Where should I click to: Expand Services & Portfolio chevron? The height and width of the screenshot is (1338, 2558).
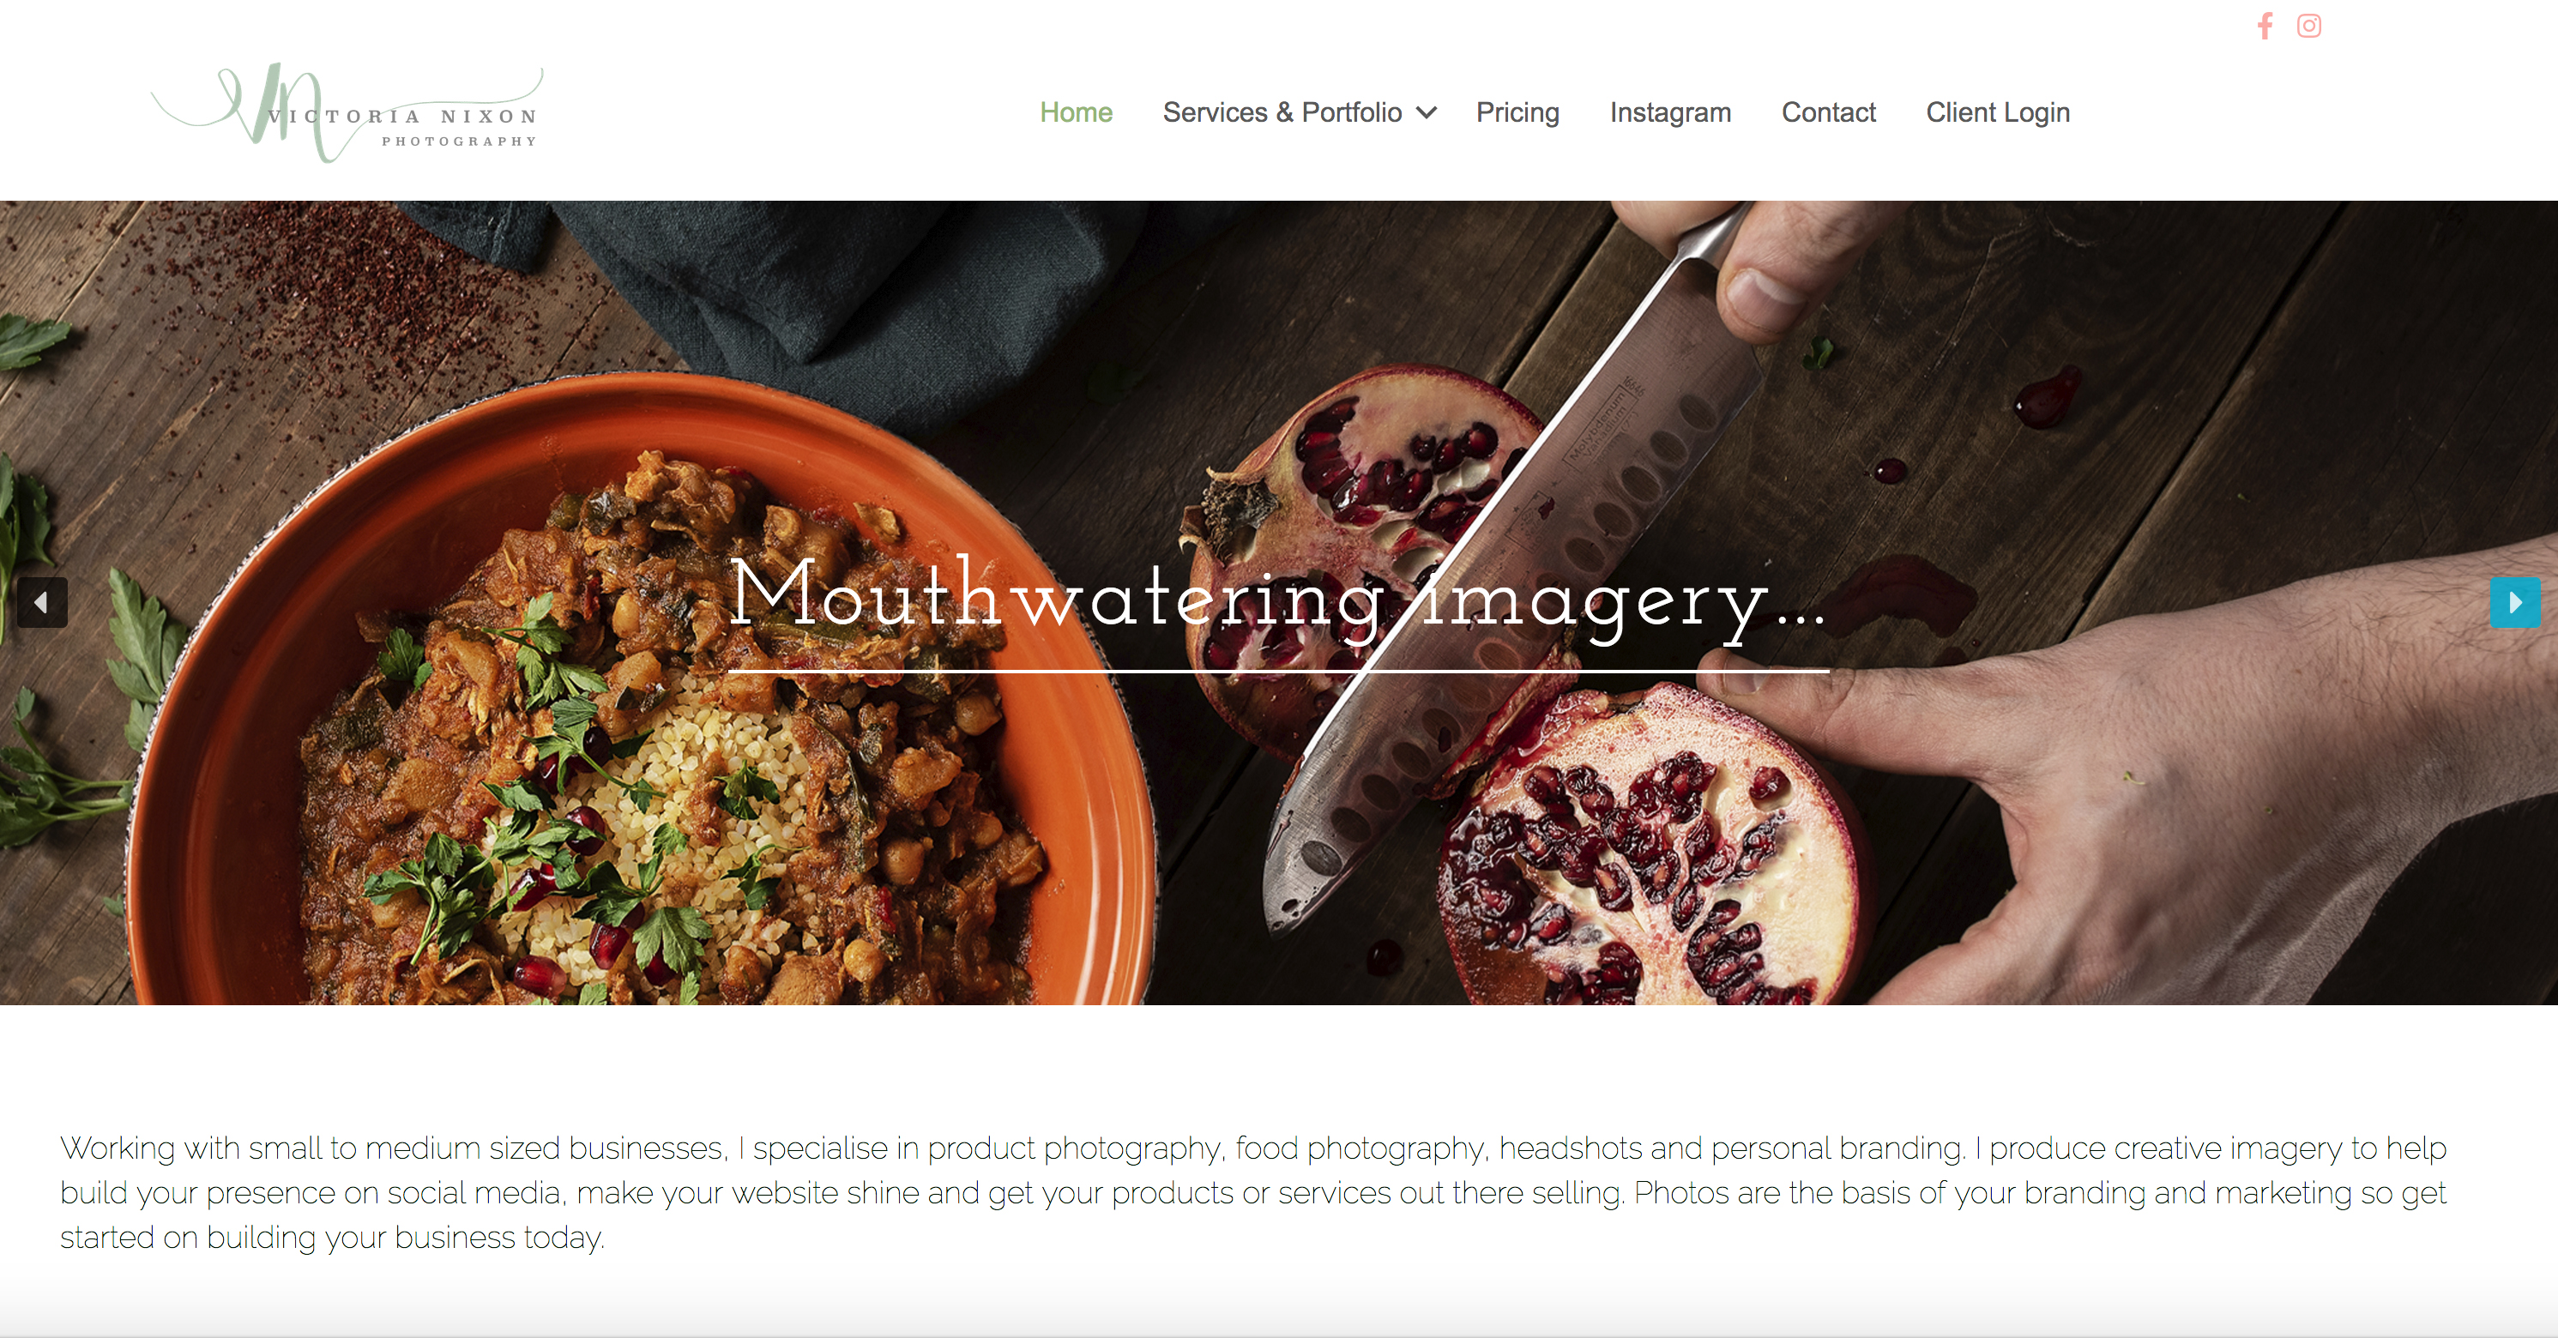1427,113
